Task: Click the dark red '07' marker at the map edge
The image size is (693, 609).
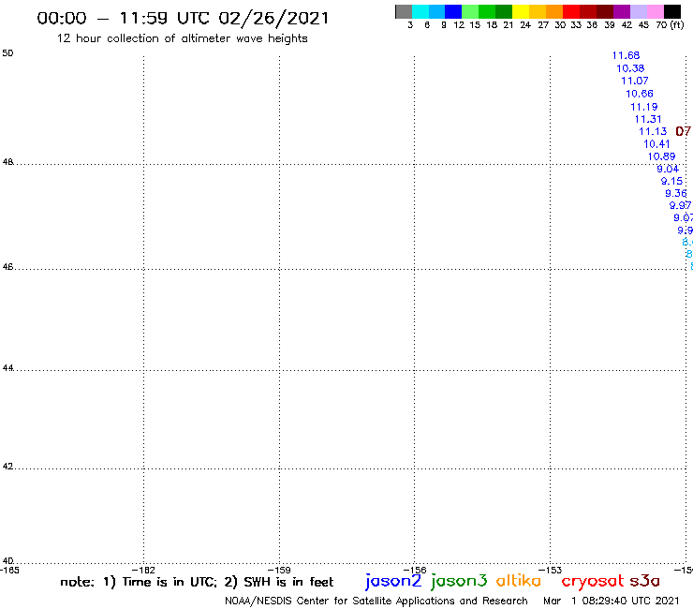Action: click(x=684, y=131)
